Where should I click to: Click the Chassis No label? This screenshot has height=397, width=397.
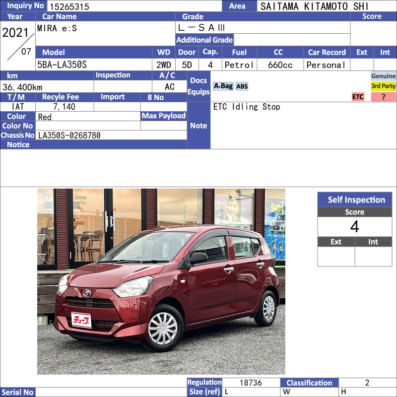click(18, 135)
